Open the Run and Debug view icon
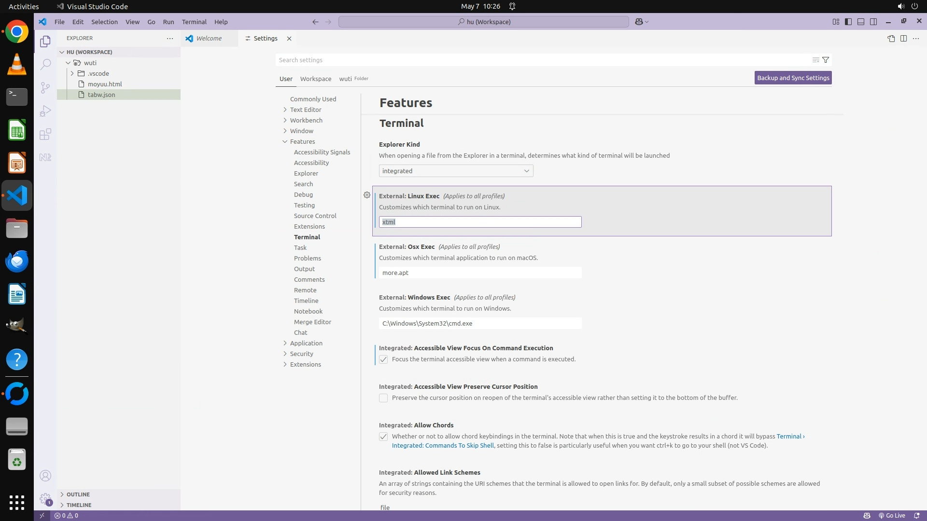Screen dimensions: 927x521 coord(45,111)
